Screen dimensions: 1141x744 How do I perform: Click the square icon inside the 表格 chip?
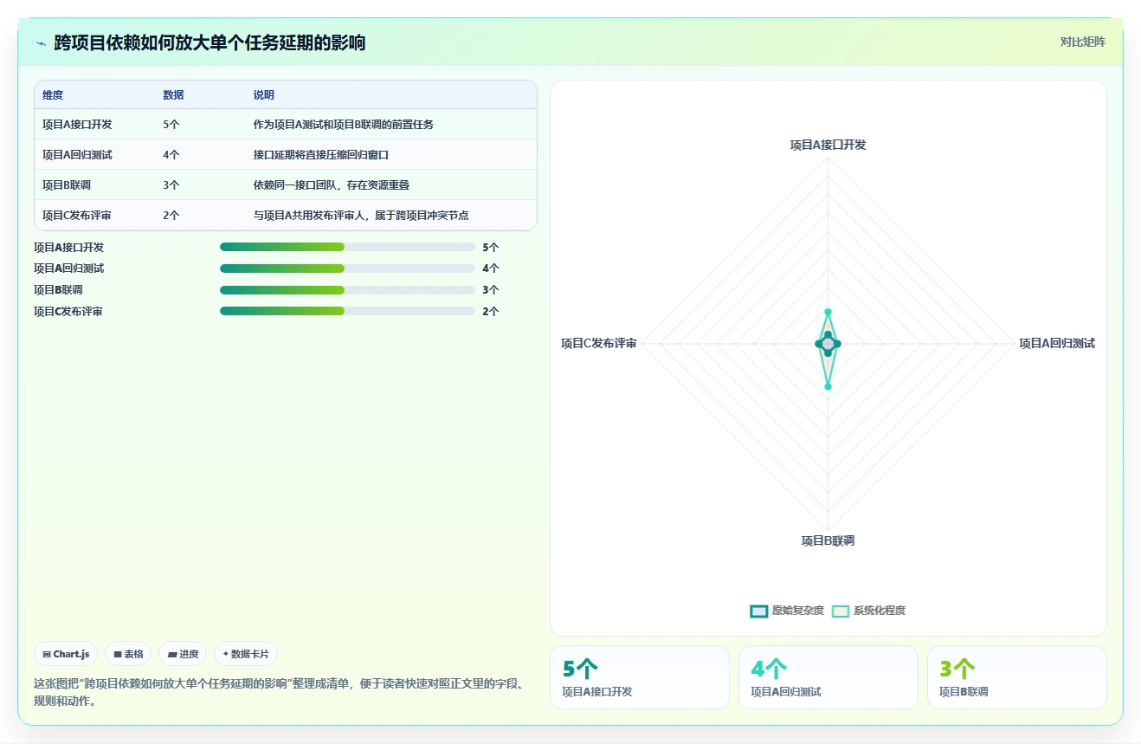[118, 655]
